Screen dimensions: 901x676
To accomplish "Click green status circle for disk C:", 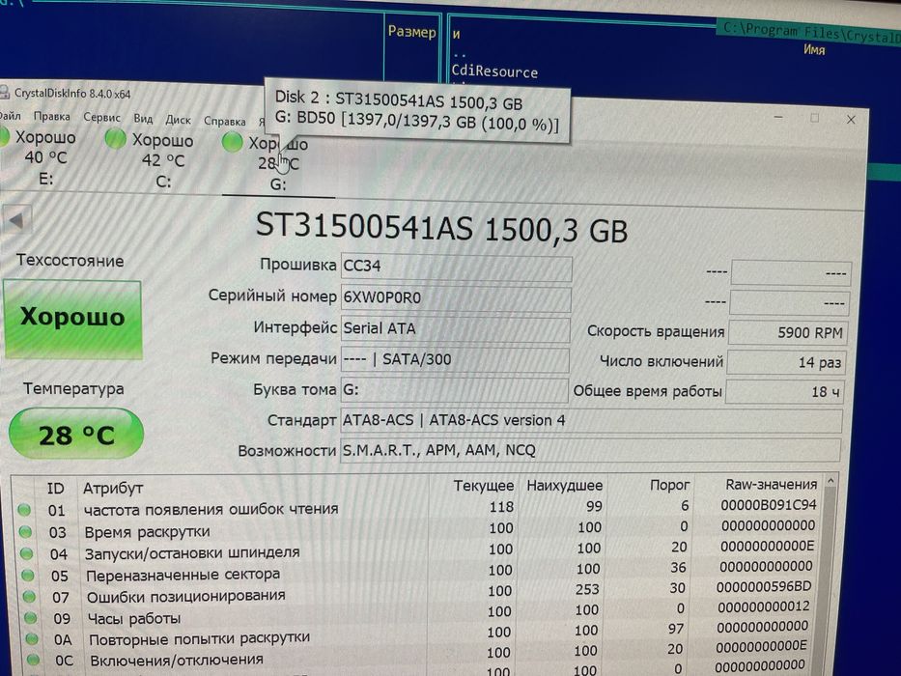I will [116, 139].
